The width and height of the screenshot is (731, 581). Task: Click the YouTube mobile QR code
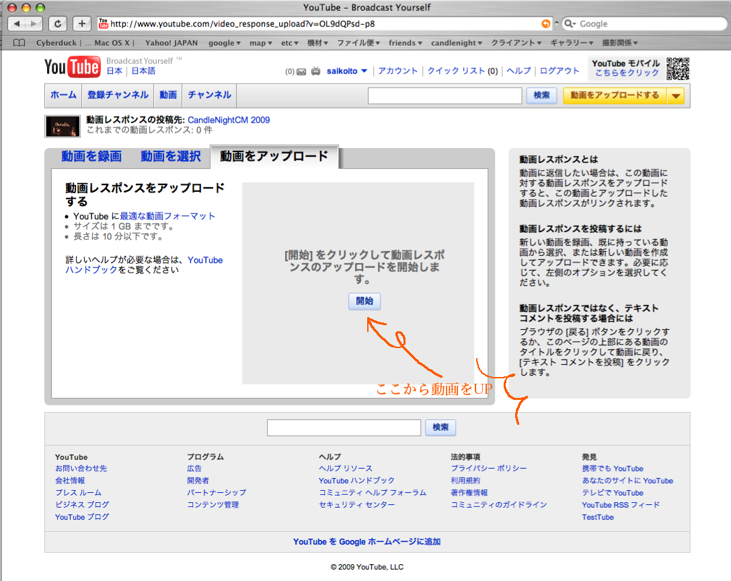(677, 69)
